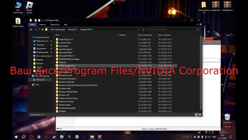248x140 pixels.
Task: Click Этот компьютер in the address breadcrumb
Action: pyautogui.click(x=58, y=30)
